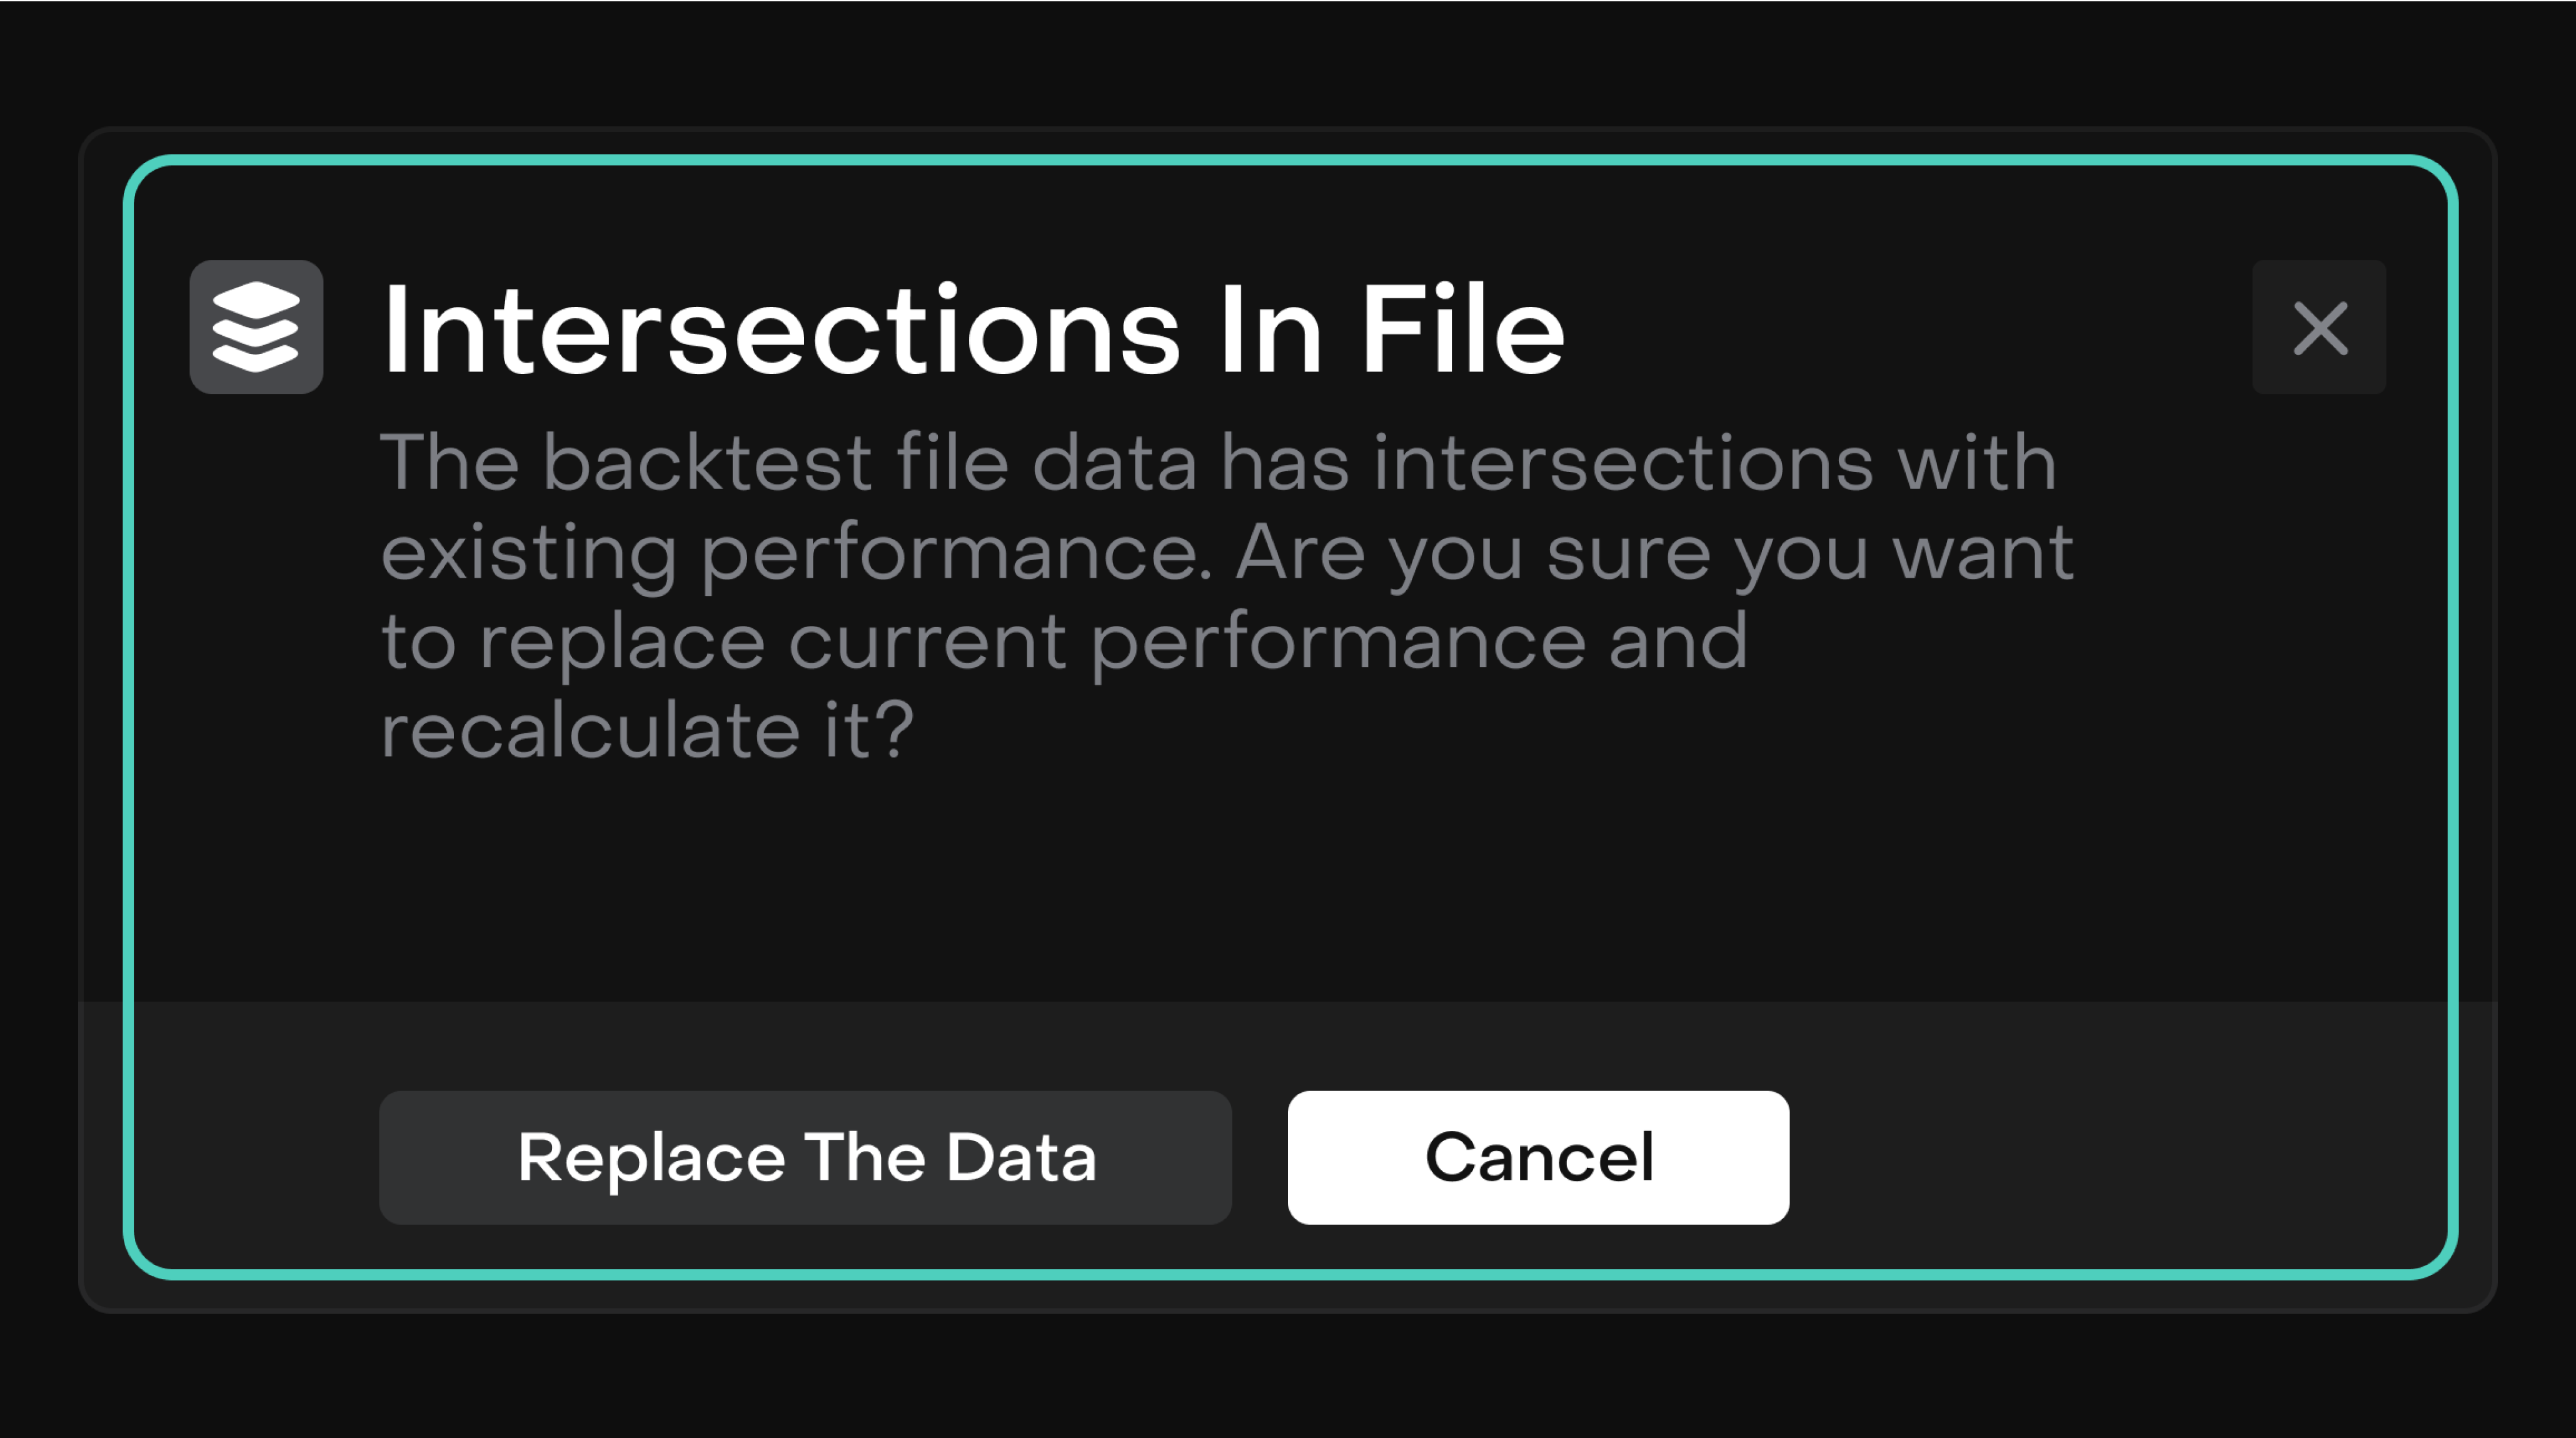This screenshot has width=2576, height=1438.
Task: Click the backtest file warning paragraph
Action: (1227, 595)
